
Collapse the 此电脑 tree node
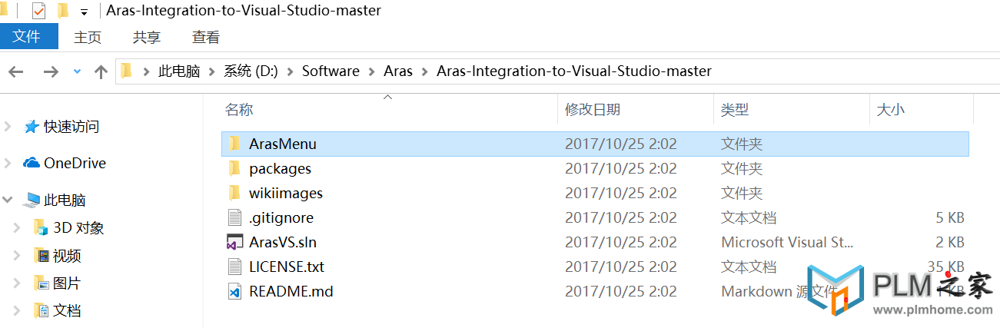click(8, 200)
